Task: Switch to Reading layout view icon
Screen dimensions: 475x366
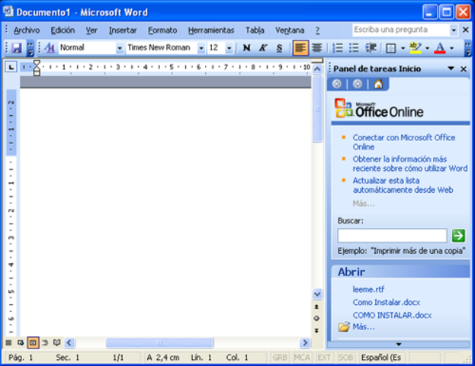Action: pyautogui.click(x=56, y=342)
